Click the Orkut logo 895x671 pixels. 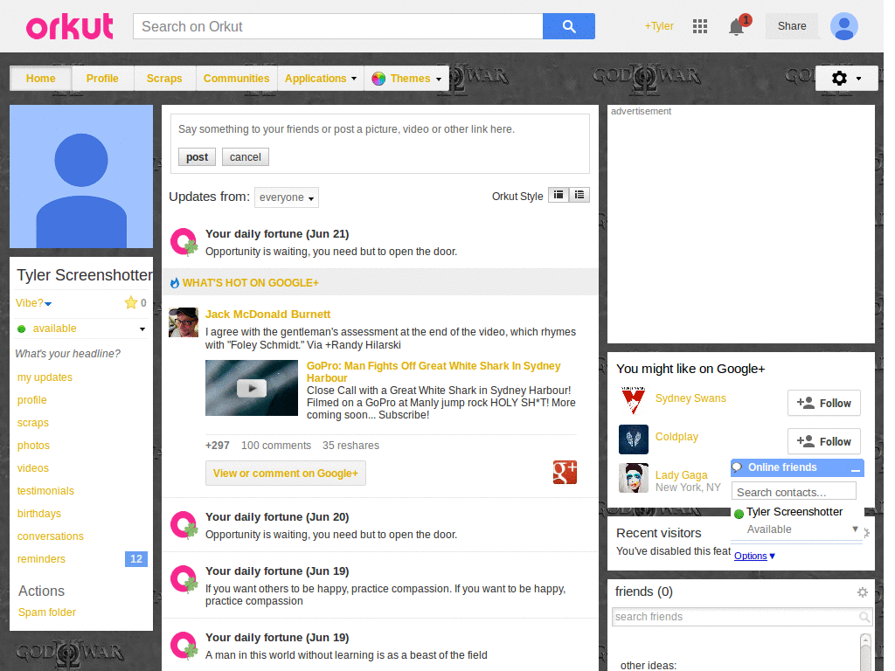coord(70,26)
